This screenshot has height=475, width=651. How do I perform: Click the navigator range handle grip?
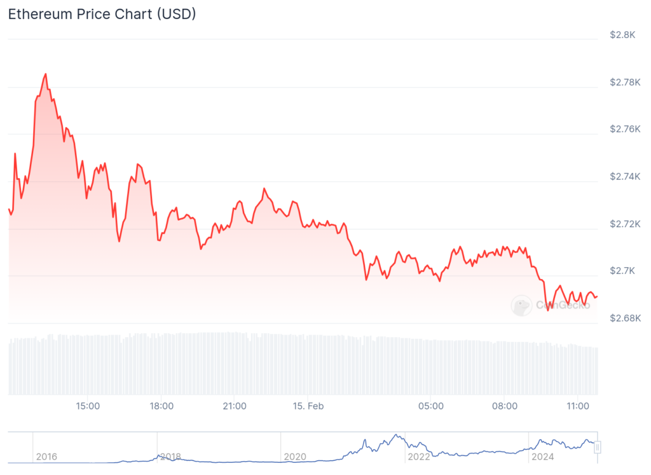597,448
